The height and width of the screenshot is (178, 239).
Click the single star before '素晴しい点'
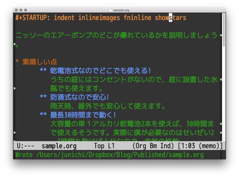point(17,61)
